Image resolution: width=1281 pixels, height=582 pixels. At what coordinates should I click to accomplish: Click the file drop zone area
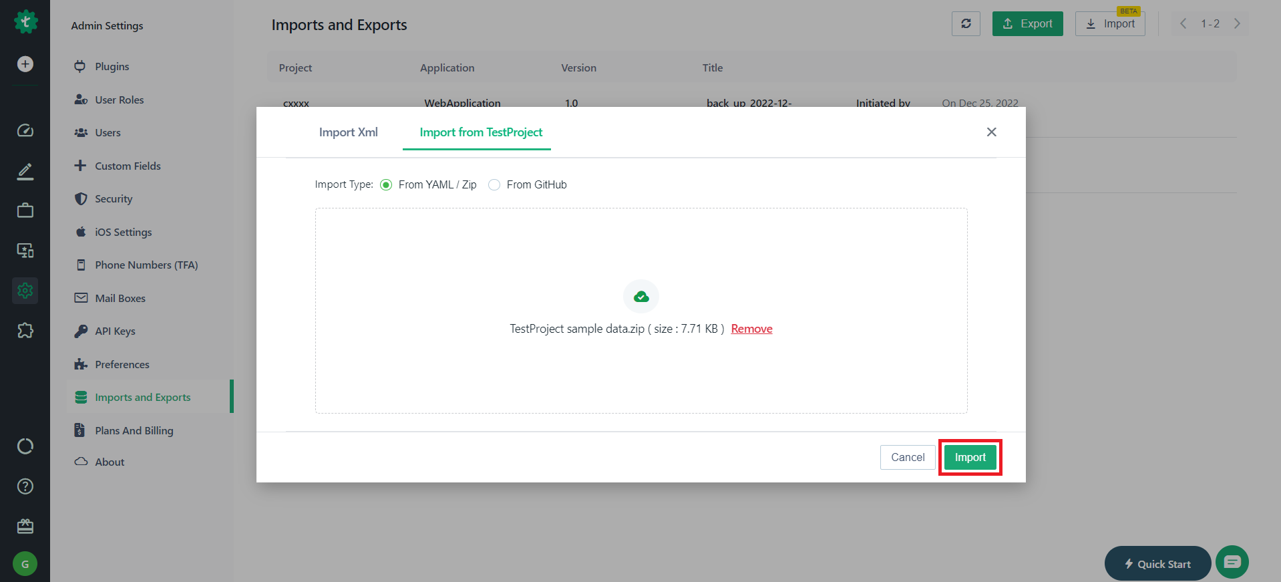click(641, 311)
